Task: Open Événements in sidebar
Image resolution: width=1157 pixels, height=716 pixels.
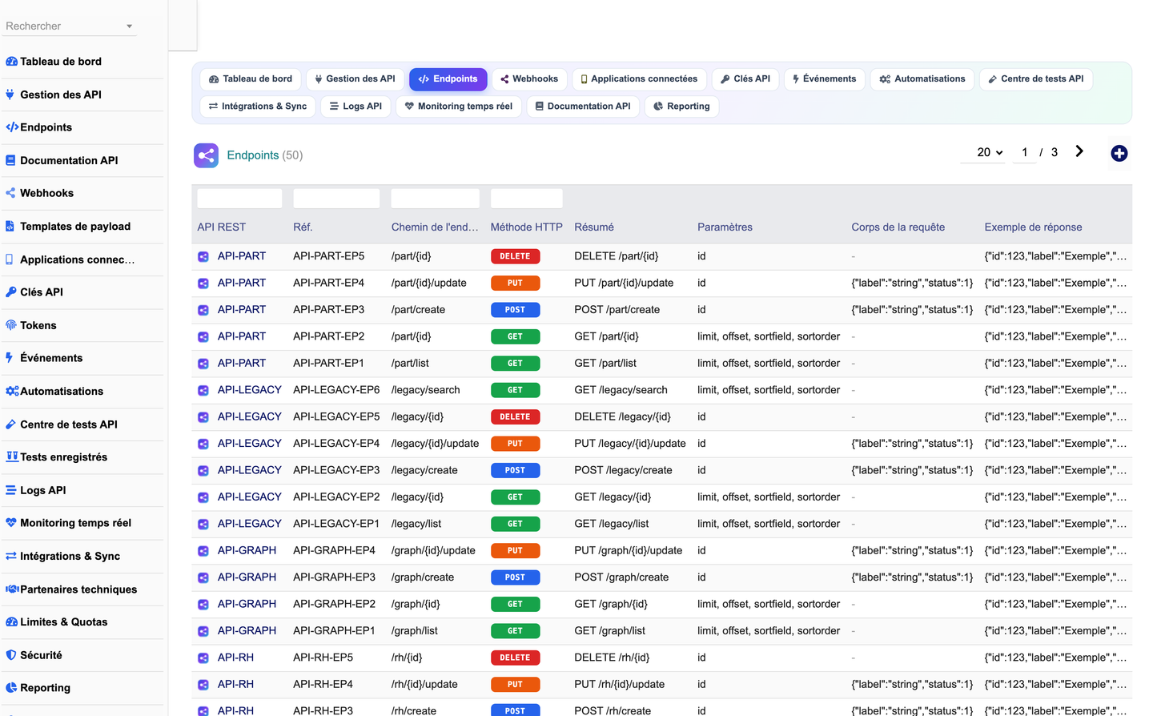Action: (x=51, y=358)
